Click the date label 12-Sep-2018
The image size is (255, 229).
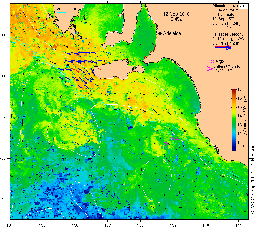click(x=177, y=14)
